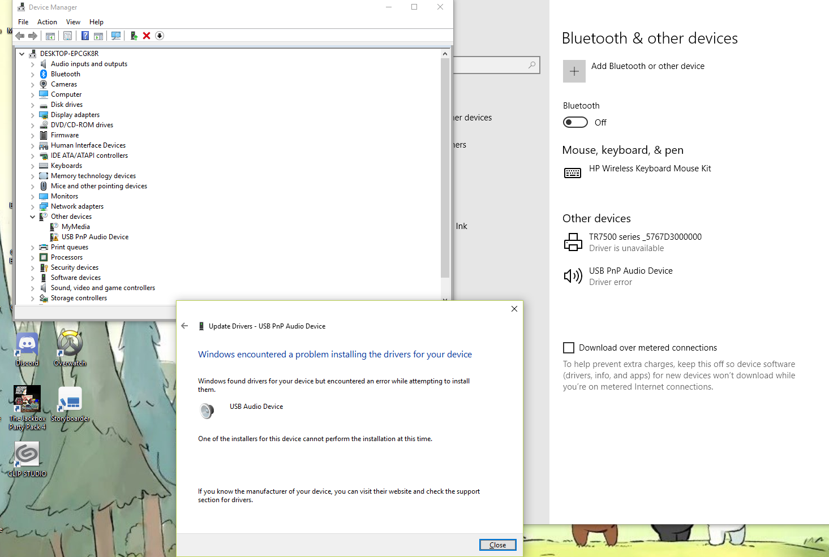Check Download over metered connections box
This screenshot has width=829, height=557.
569,348
